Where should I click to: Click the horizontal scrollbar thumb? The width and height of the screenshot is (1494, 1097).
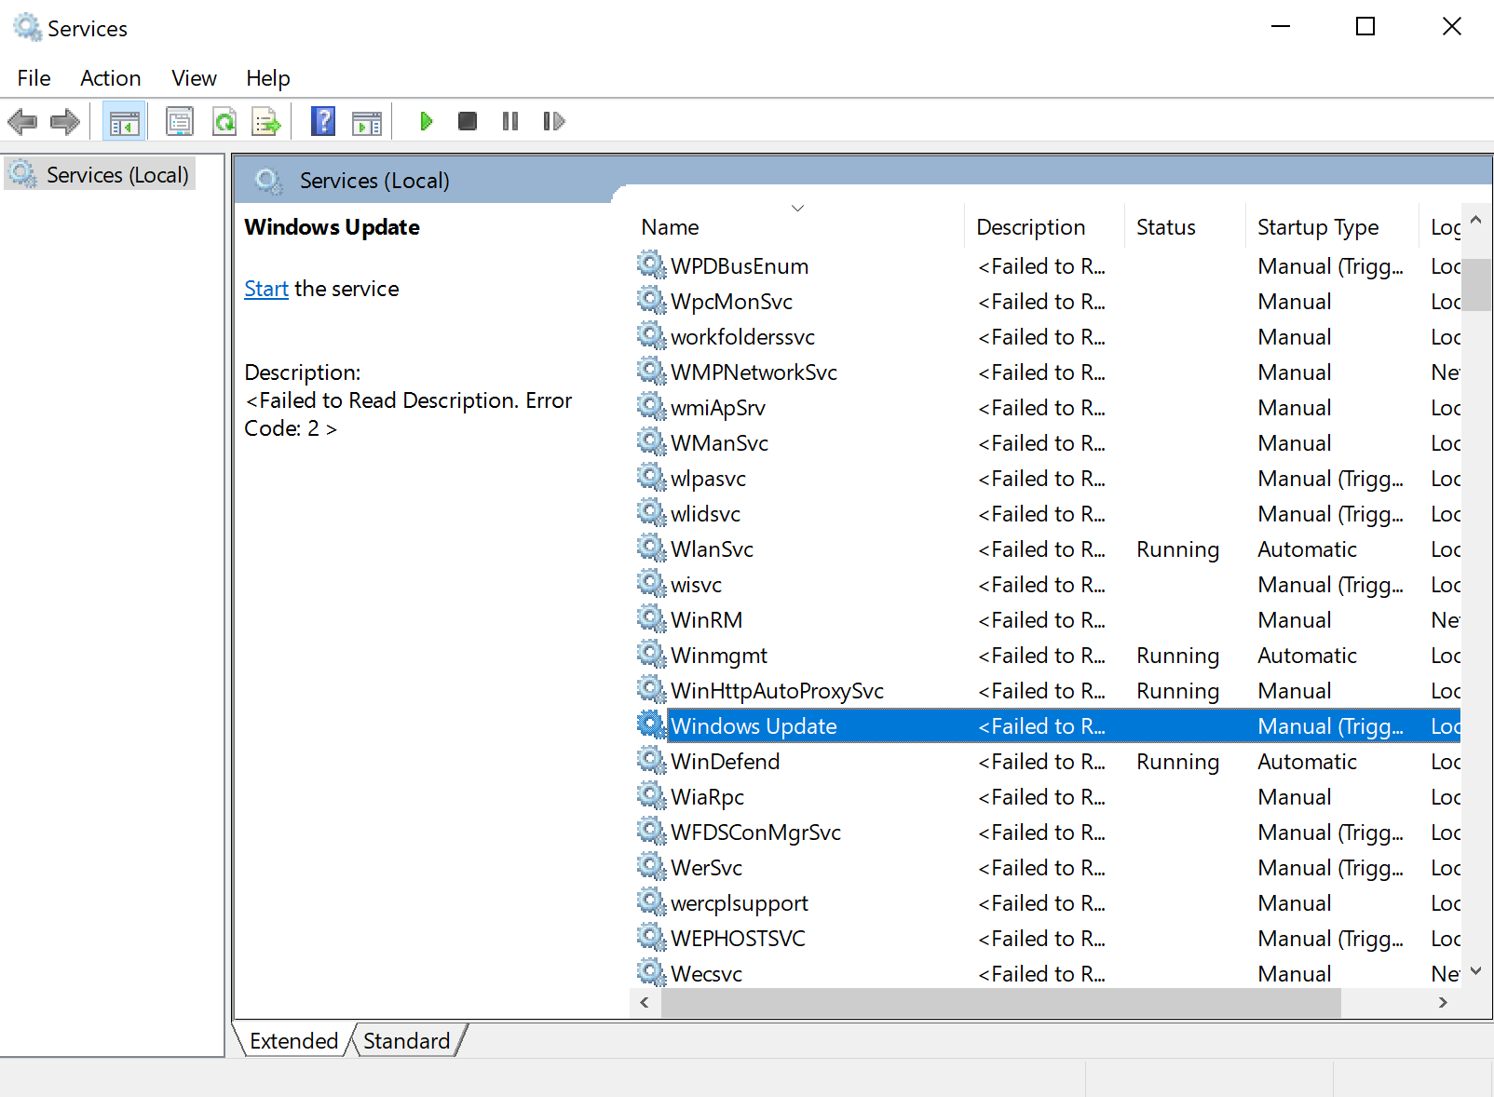1001,1003
